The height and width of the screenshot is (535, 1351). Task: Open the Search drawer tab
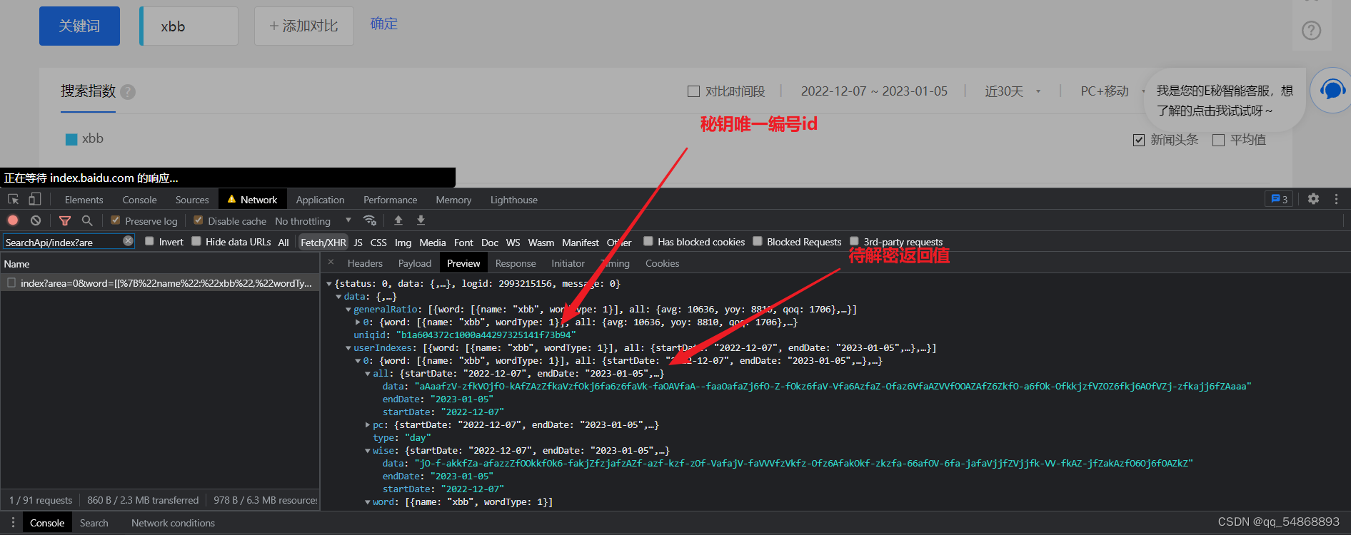94,523
